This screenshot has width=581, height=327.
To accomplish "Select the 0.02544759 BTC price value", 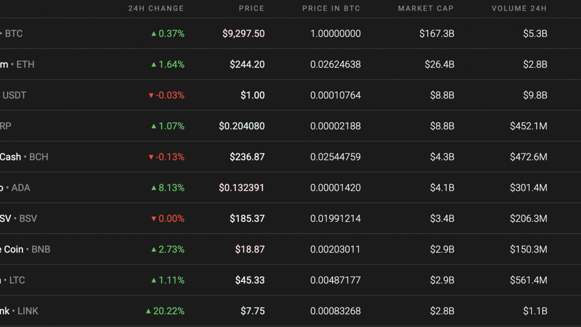I will pos(336,157).
